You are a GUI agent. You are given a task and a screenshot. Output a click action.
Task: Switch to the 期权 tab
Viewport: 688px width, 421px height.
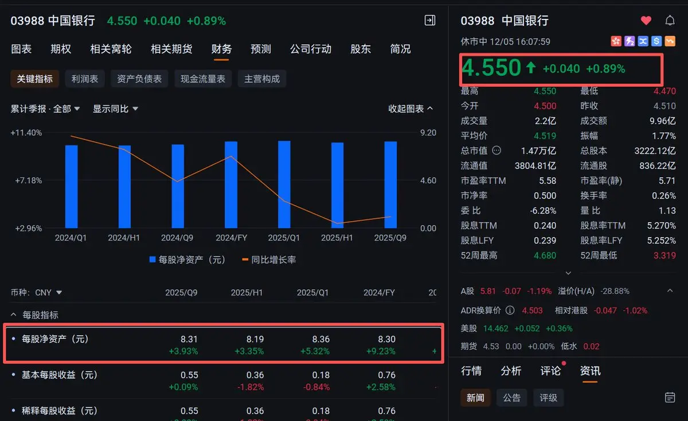click(61, 49)
